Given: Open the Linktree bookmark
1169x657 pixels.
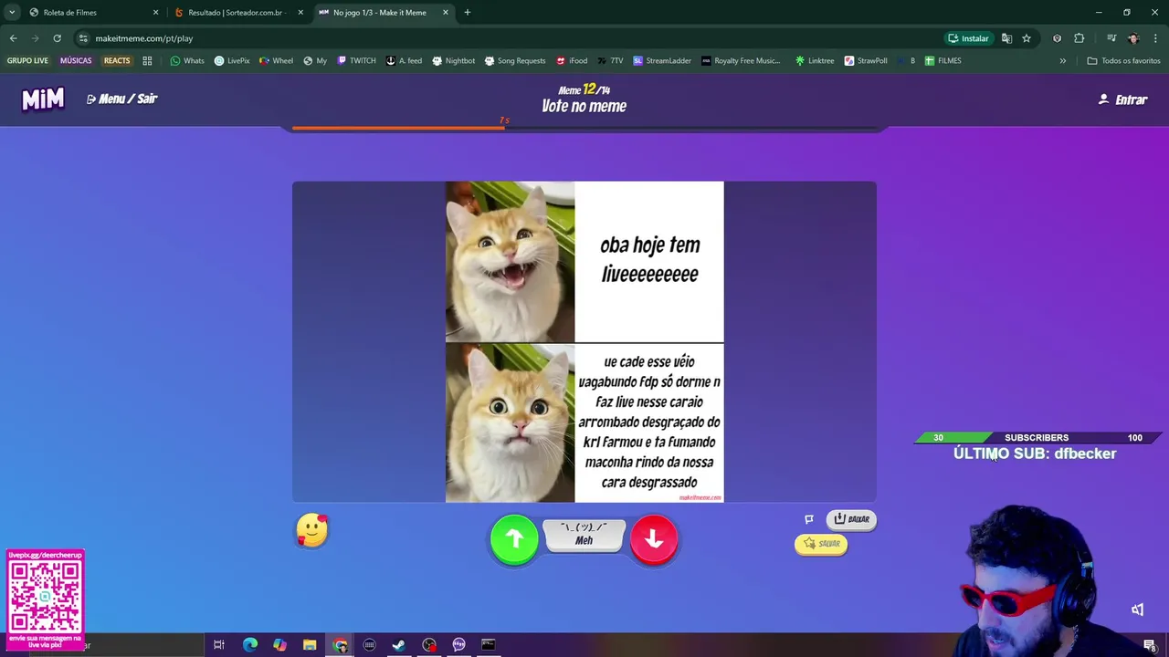Looking at the screenshot, I should [x=815, y=61].
